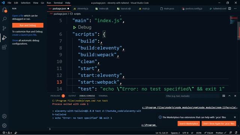Click the Debug play icon above scripts
Screen dimensions: 240x135
(74, 27)
